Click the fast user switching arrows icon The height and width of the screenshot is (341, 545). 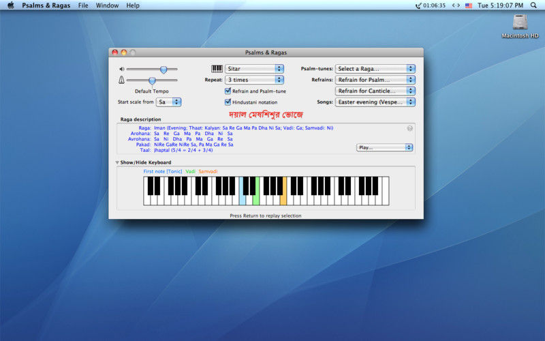[x=456, y=5]
